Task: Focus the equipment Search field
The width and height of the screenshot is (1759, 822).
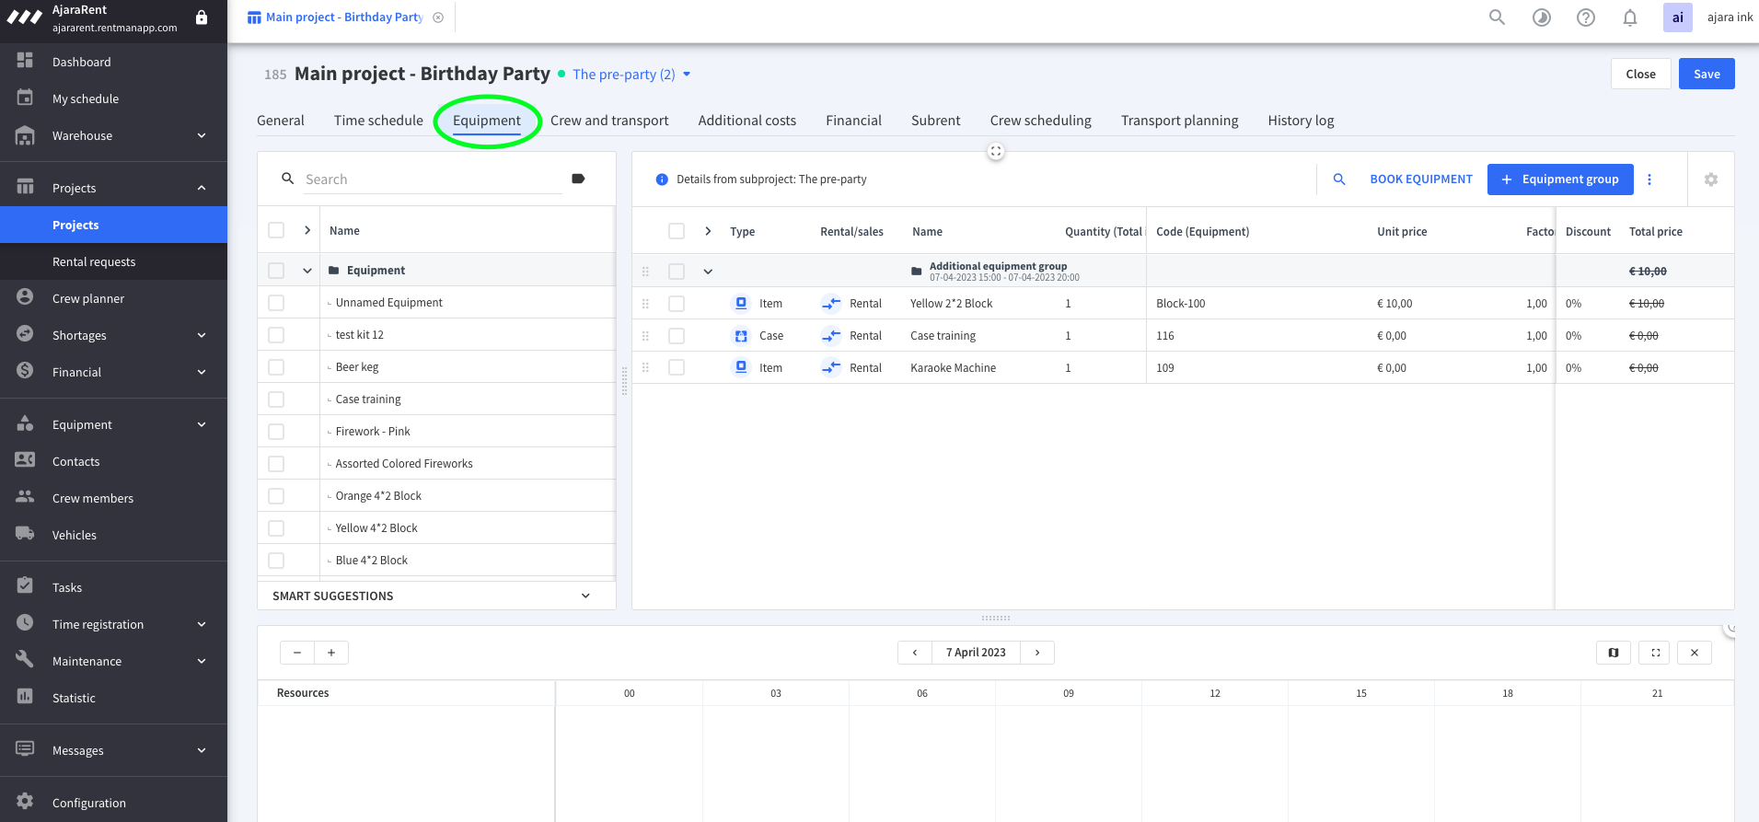Action: 433,179
